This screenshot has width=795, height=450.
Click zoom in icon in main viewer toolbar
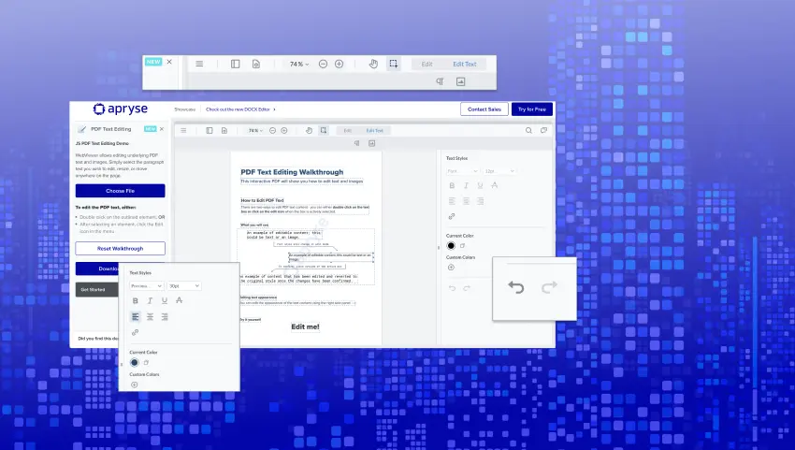pyautogui.click(x=284, y=130)
